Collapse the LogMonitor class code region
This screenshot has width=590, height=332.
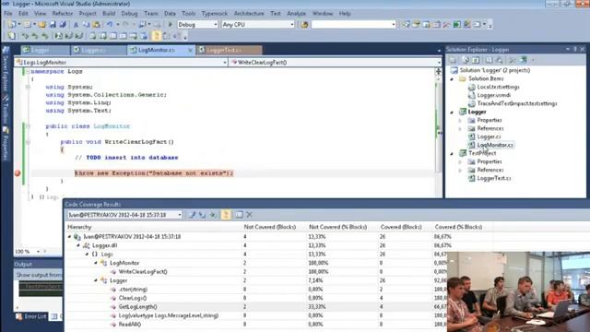coord(28,126)
